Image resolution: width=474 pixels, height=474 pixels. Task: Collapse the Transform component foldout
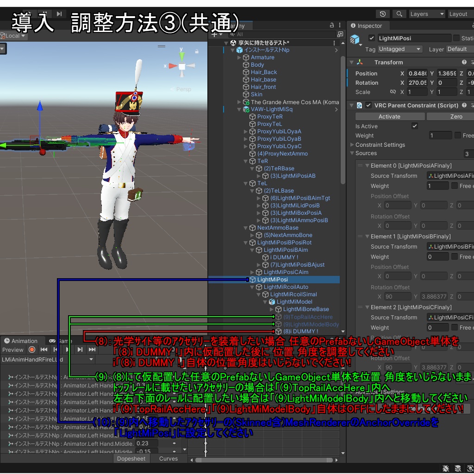pyautogui.click(x=352, y=62)
